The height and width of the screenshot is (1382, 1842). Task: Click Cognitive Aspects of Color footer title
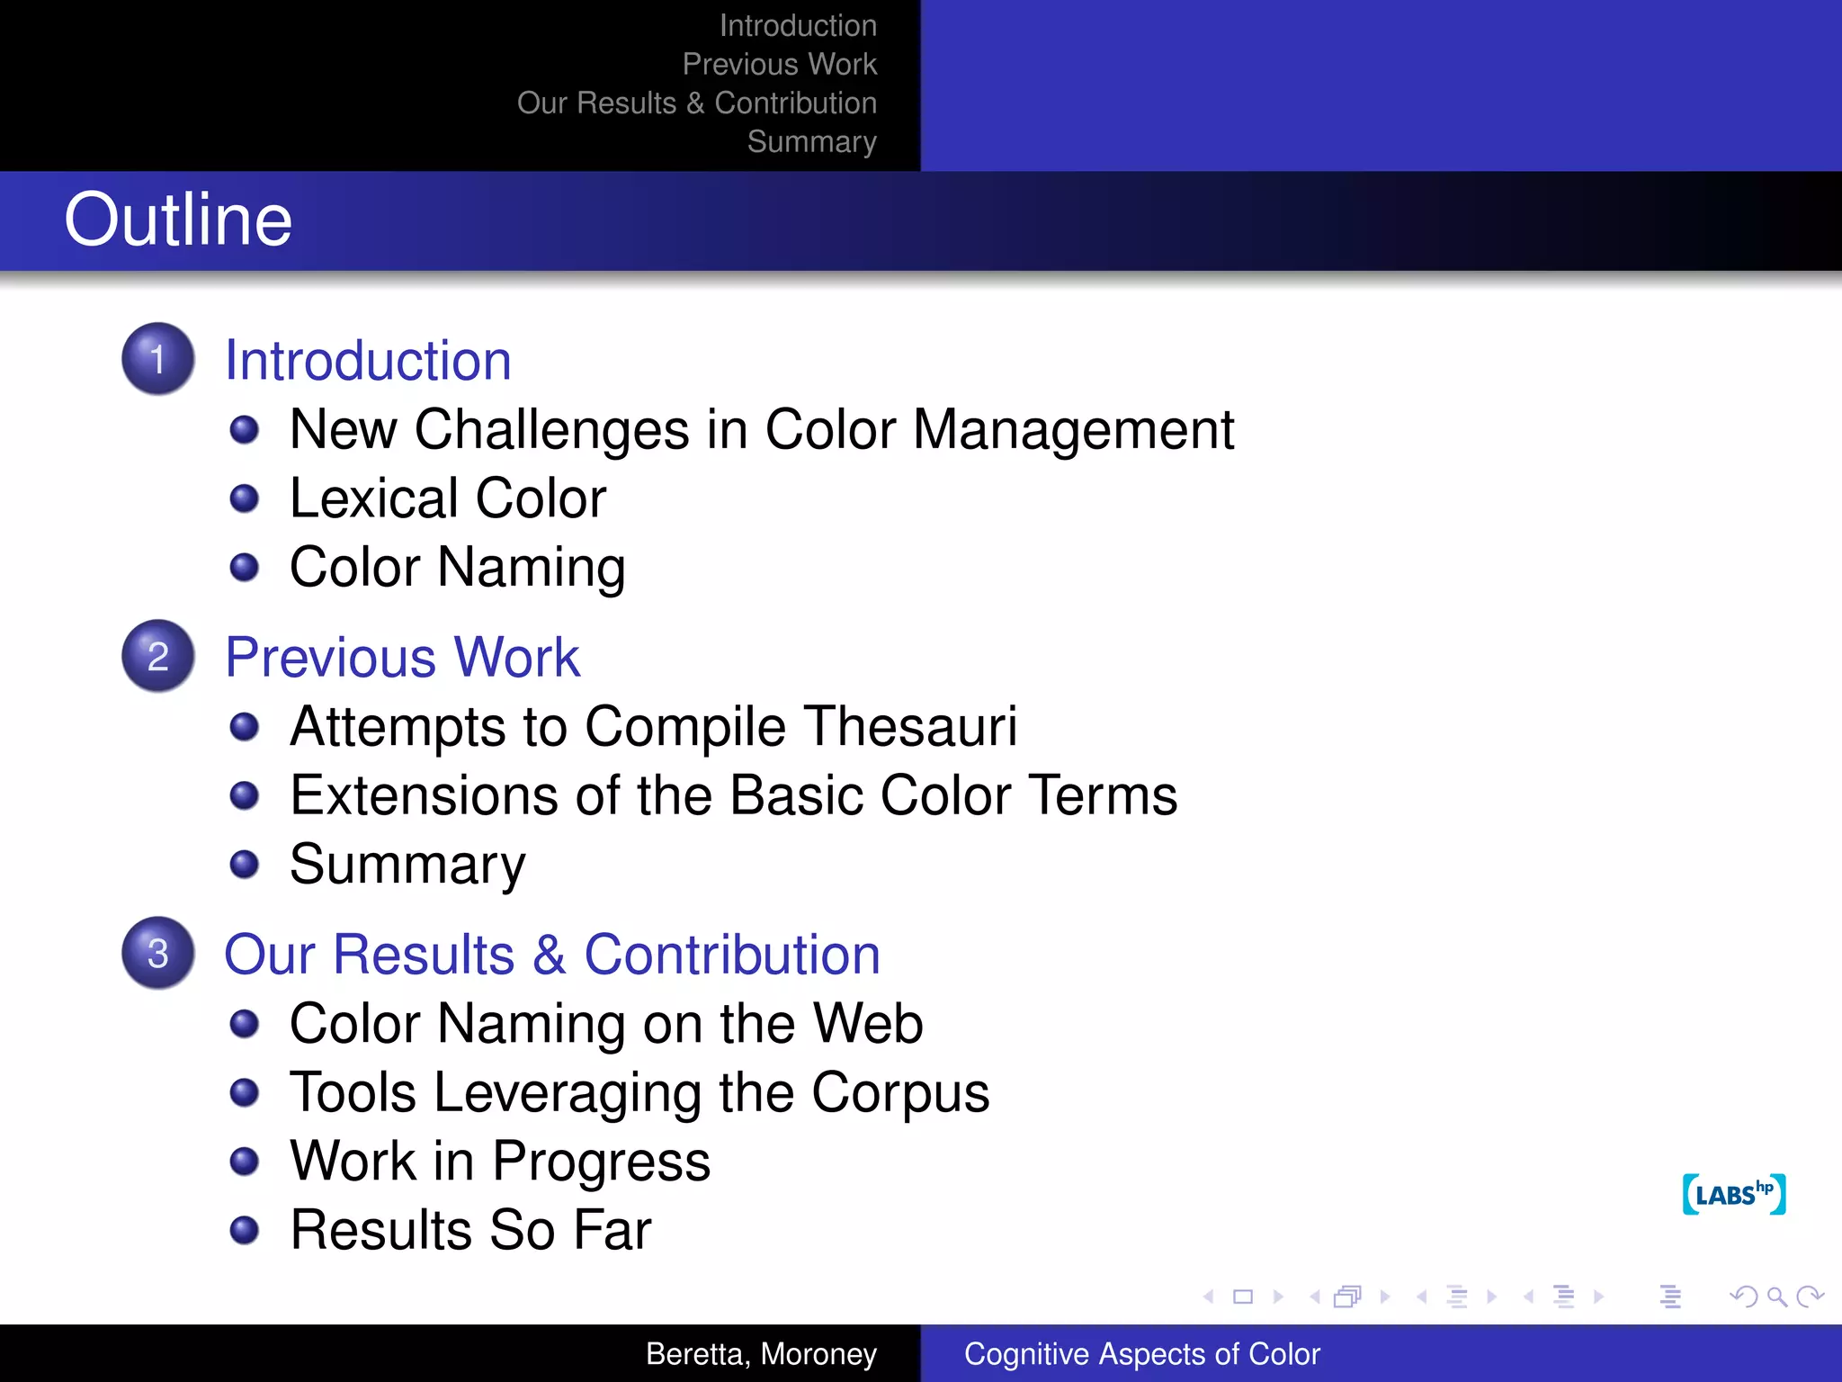1141,1353
